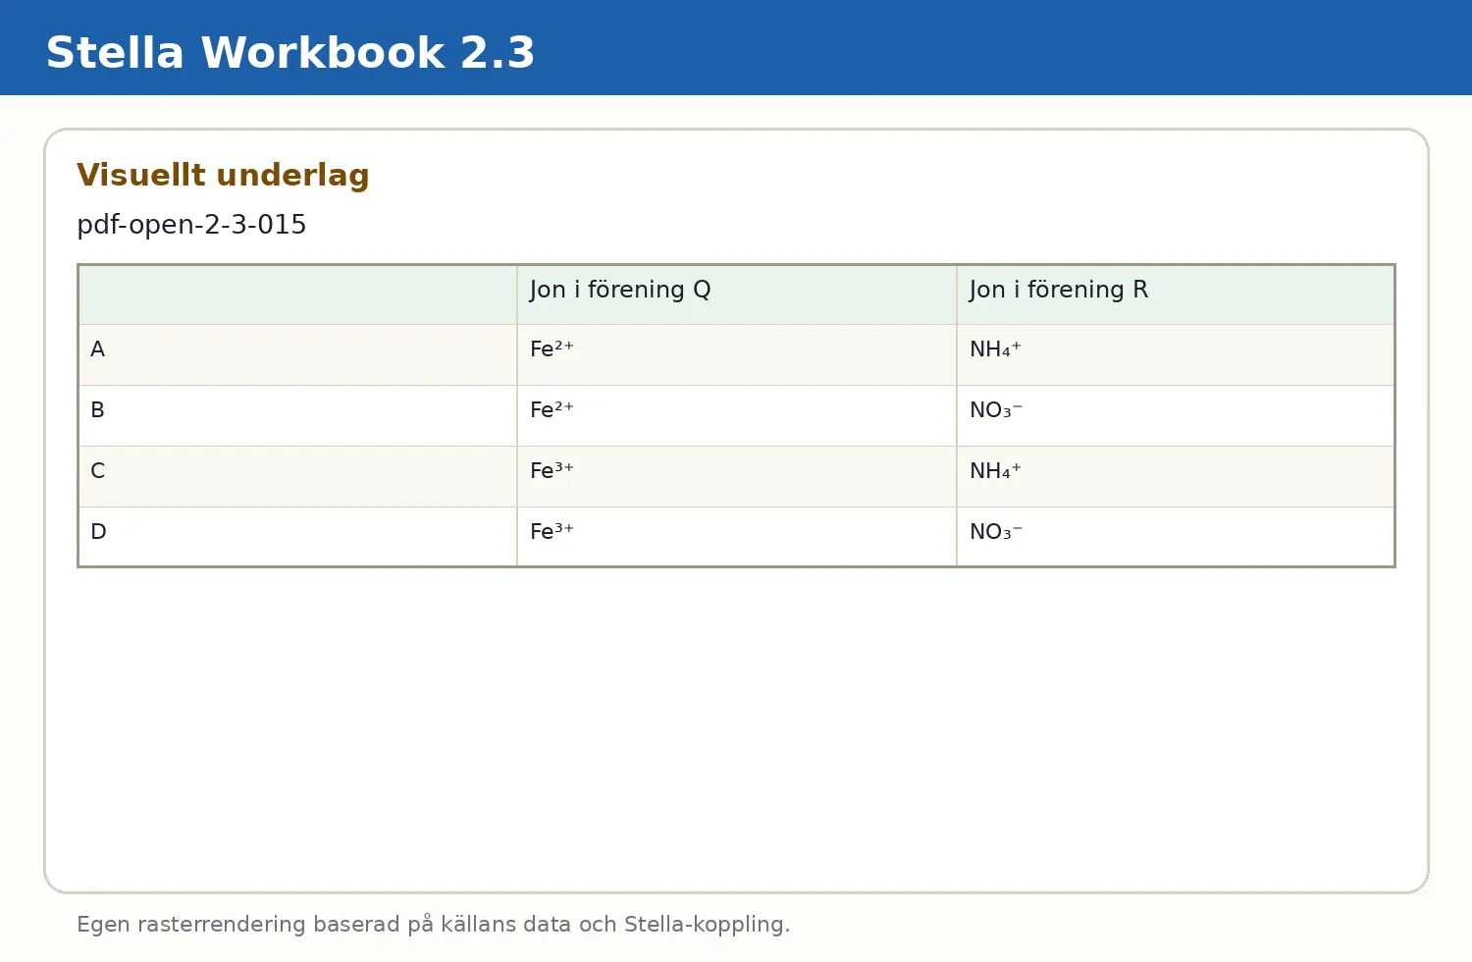Click NO₃⁻ cell in row D
The height and width of the screenshot is (962, 1472).
tap(1176, 537)
